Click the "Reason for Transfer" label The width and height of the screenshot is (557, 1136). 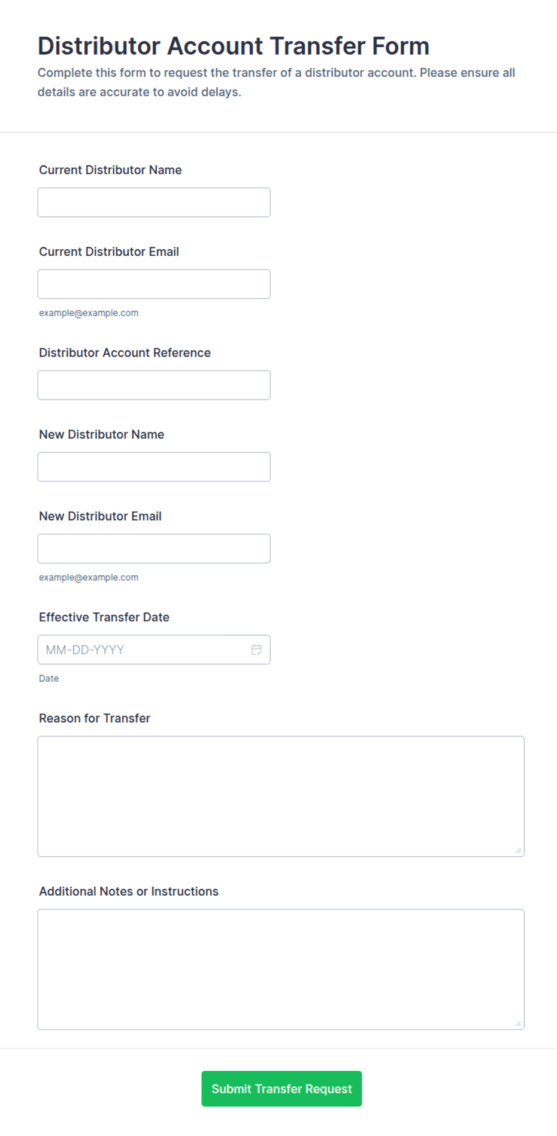coord(95,718)
